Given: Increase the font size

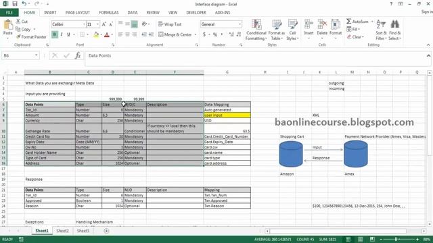Looking at the screenshot, I should click(104, 24).
